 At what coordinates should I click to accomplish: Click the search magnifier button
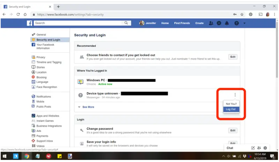coord(126,23)
